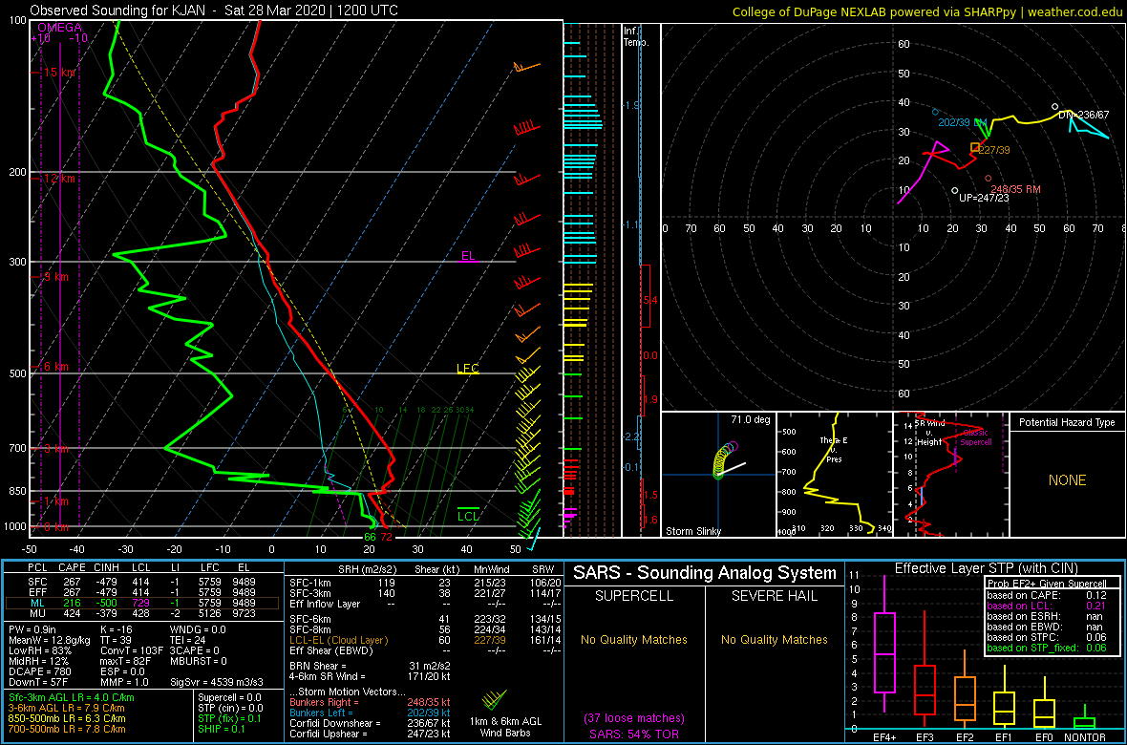Click the 'ConvT = 103F' value
Screen dimensions: 1127x745
pyautogui.click(x=132, y=650)
